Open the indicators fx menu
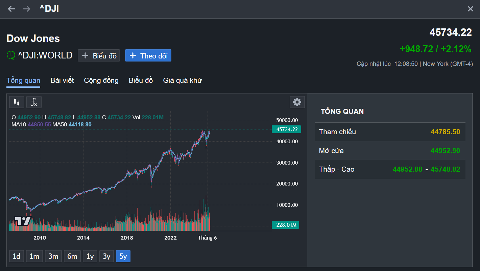This screenshot has height=271, width=480. (x=34, y=102)
